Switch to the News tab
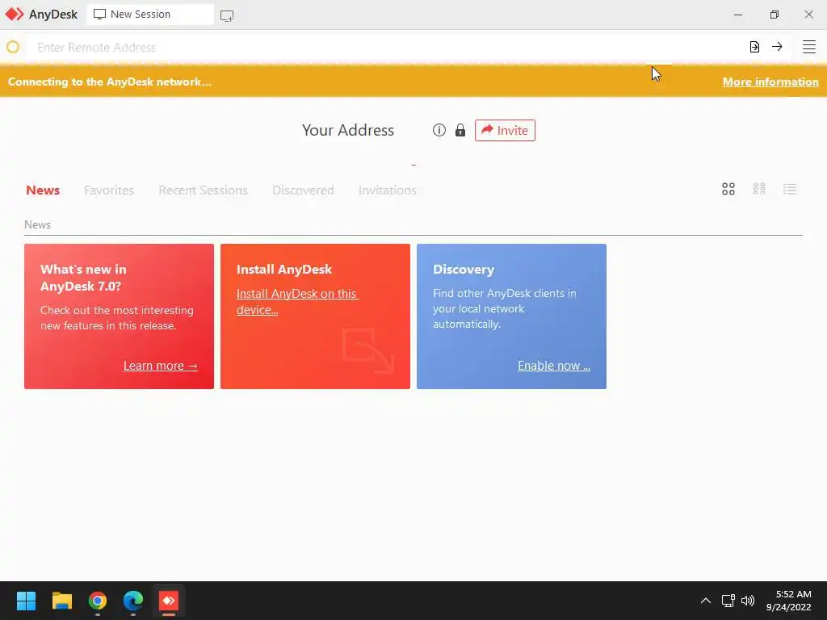 coord(43,190)
